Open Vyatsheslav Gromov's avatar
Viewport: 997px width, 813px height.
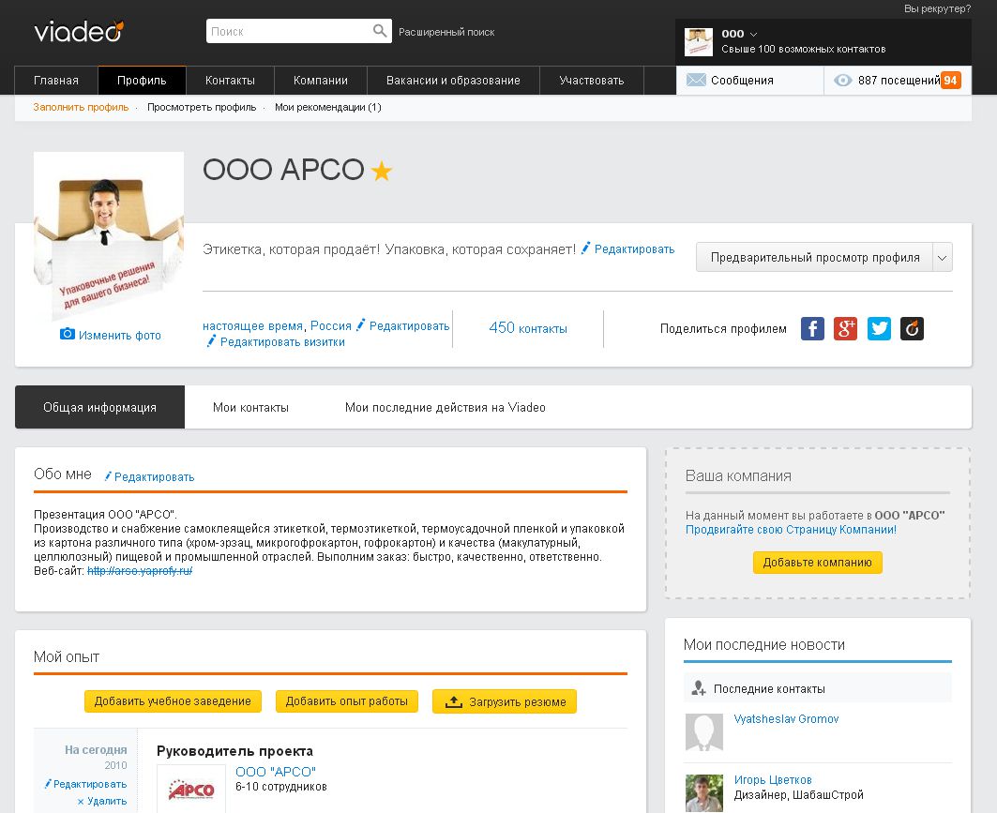pos(704,732)
